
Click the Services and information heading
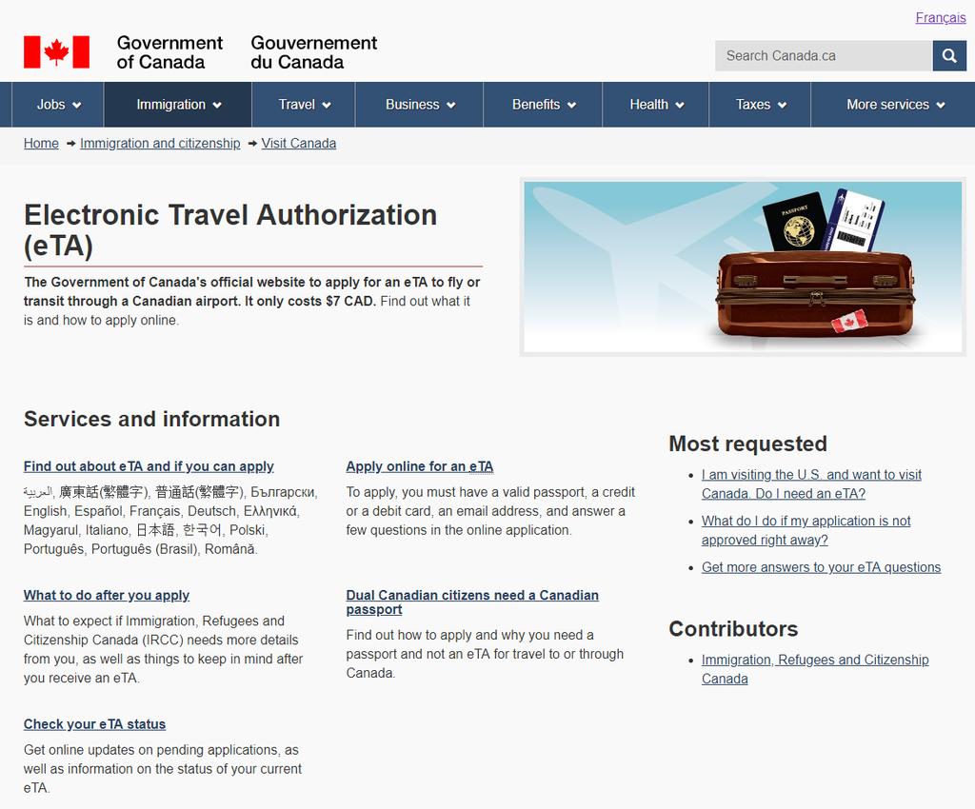pyautogui.click(x=151, y=420)
